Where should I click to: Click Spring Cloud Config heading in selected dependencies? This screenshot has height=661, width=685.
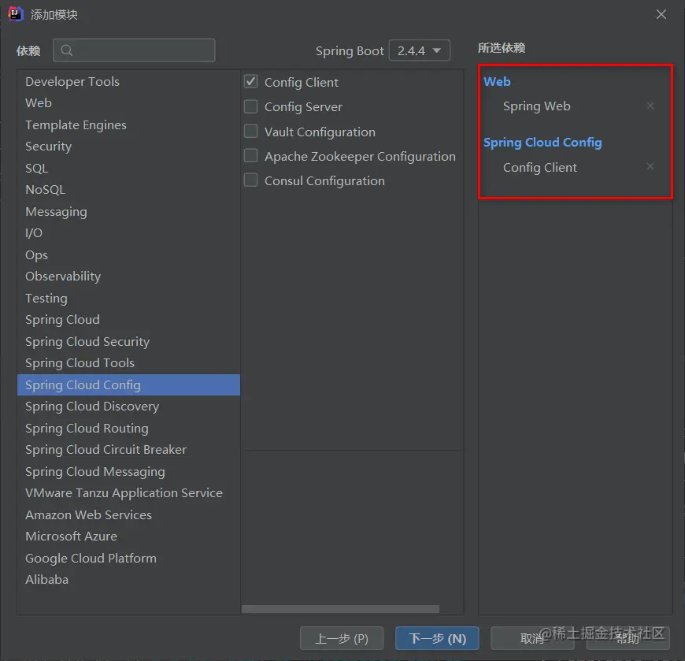tap(542, 143)
